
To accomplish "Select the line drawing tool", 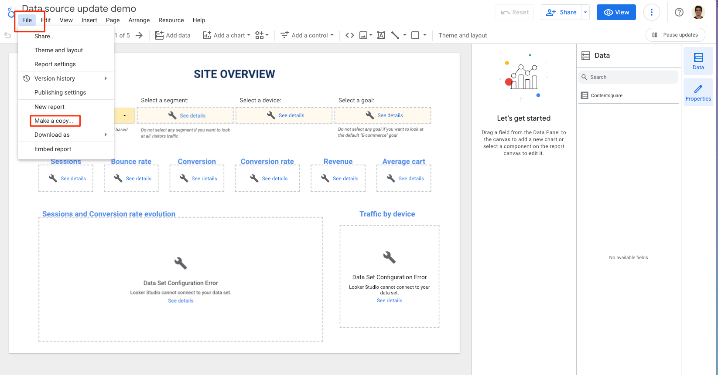I will pos(395,35).
